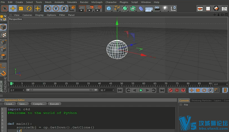
Task: Click Load... in Expression Editor
Action: pyautogui.click(x=10, y=104)
